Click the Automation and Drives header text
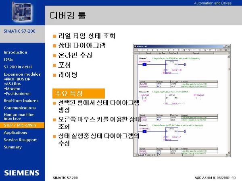This screenshot has height=181, width=242. pos(213,3)
